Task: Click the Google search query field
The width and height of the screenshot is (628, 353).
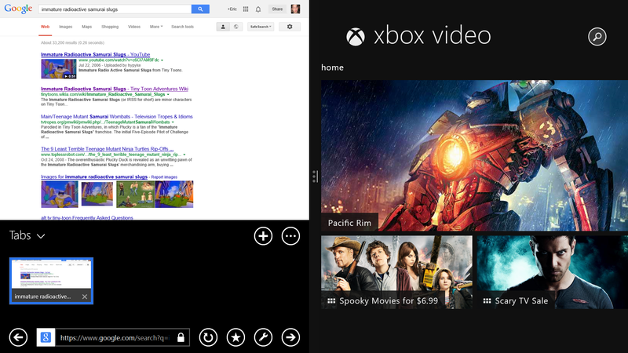Action: tap(115, 9)
